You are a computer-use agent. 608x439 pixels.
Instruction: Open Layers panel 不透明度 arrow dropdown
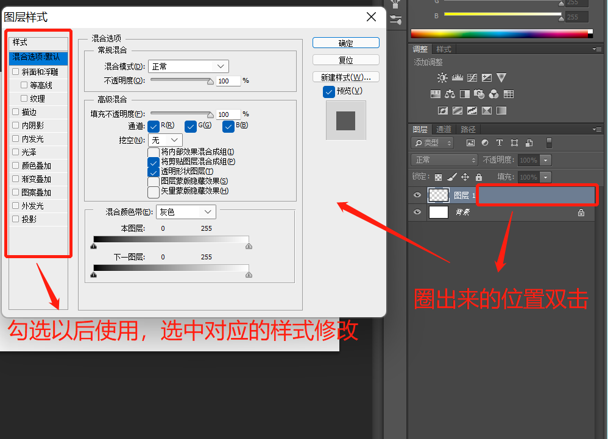click(x=546, y=160)
